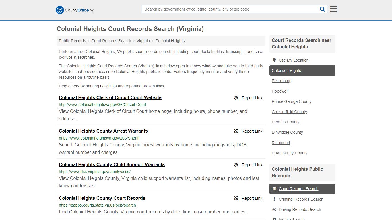This screenshot has width=392, height=220.
Task: Open Driving Records Search sidebar item
Action: pyautogui.click(x=300, y=209)
